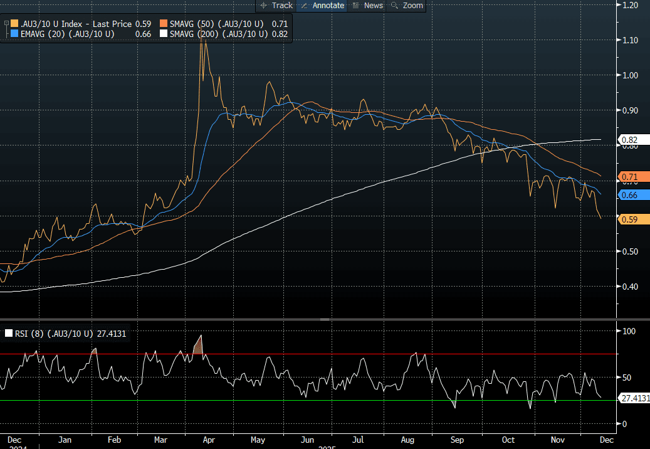
Task: Click the 27.4131 RSI axis label
Action: (x=633, y=398)
